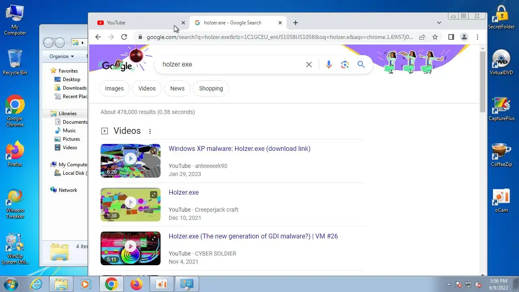
Task: Open Winaero Tweaker desktop shortcut
Action: [x=15, y=203]
